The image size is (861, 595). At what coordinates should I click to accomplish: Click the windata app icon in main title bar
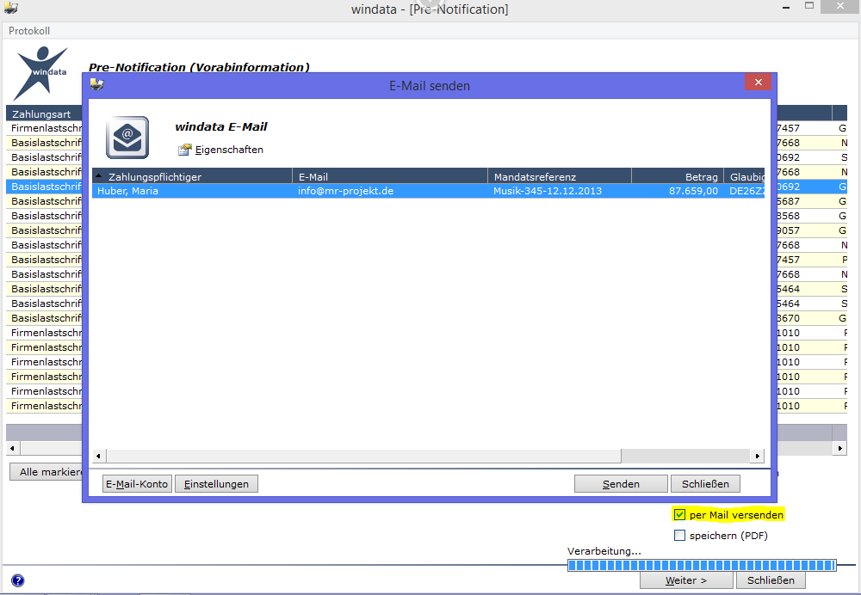[11, 8]
